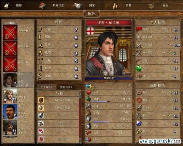Select the third crossed-swords bodyguard slot
183x146 pixels.
[10, 64]
